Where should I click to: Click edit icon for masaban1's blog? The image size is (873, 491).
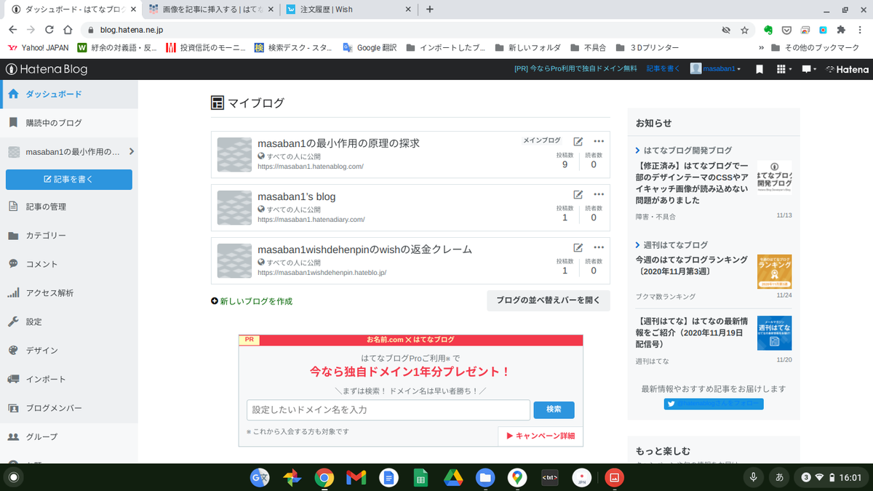tap(578, 194)
